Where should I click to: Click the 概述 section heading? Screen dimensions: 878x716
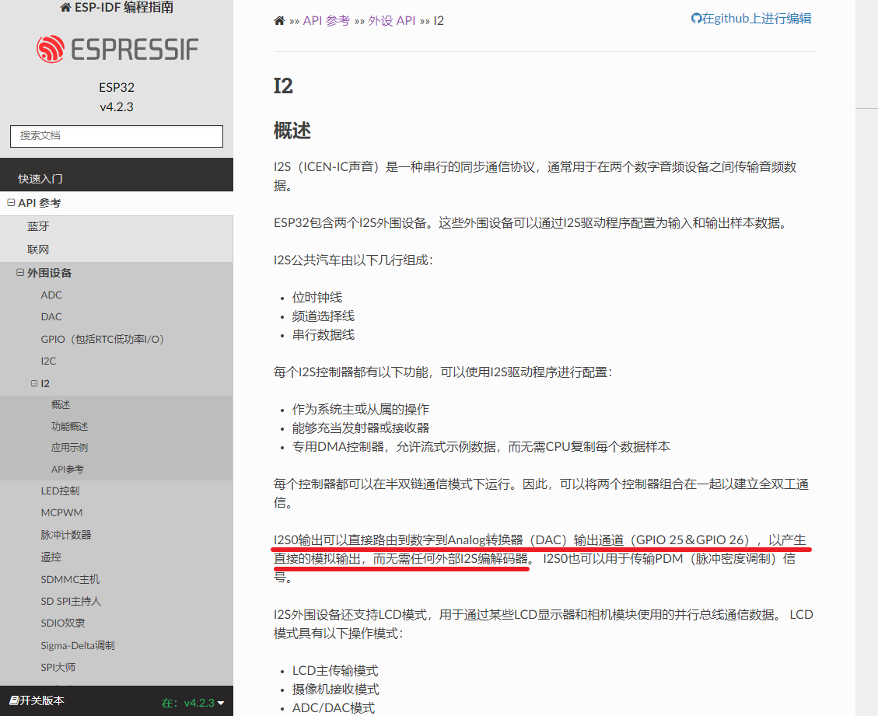[x=292, y=131]
